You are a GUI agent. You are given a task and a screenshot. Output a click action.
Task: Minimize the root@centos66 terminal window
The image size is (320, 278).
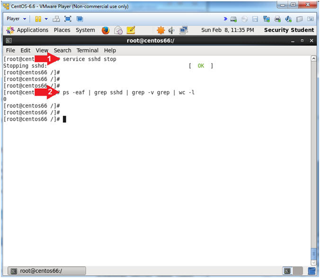pyautogui.click(x=293, y=41)
